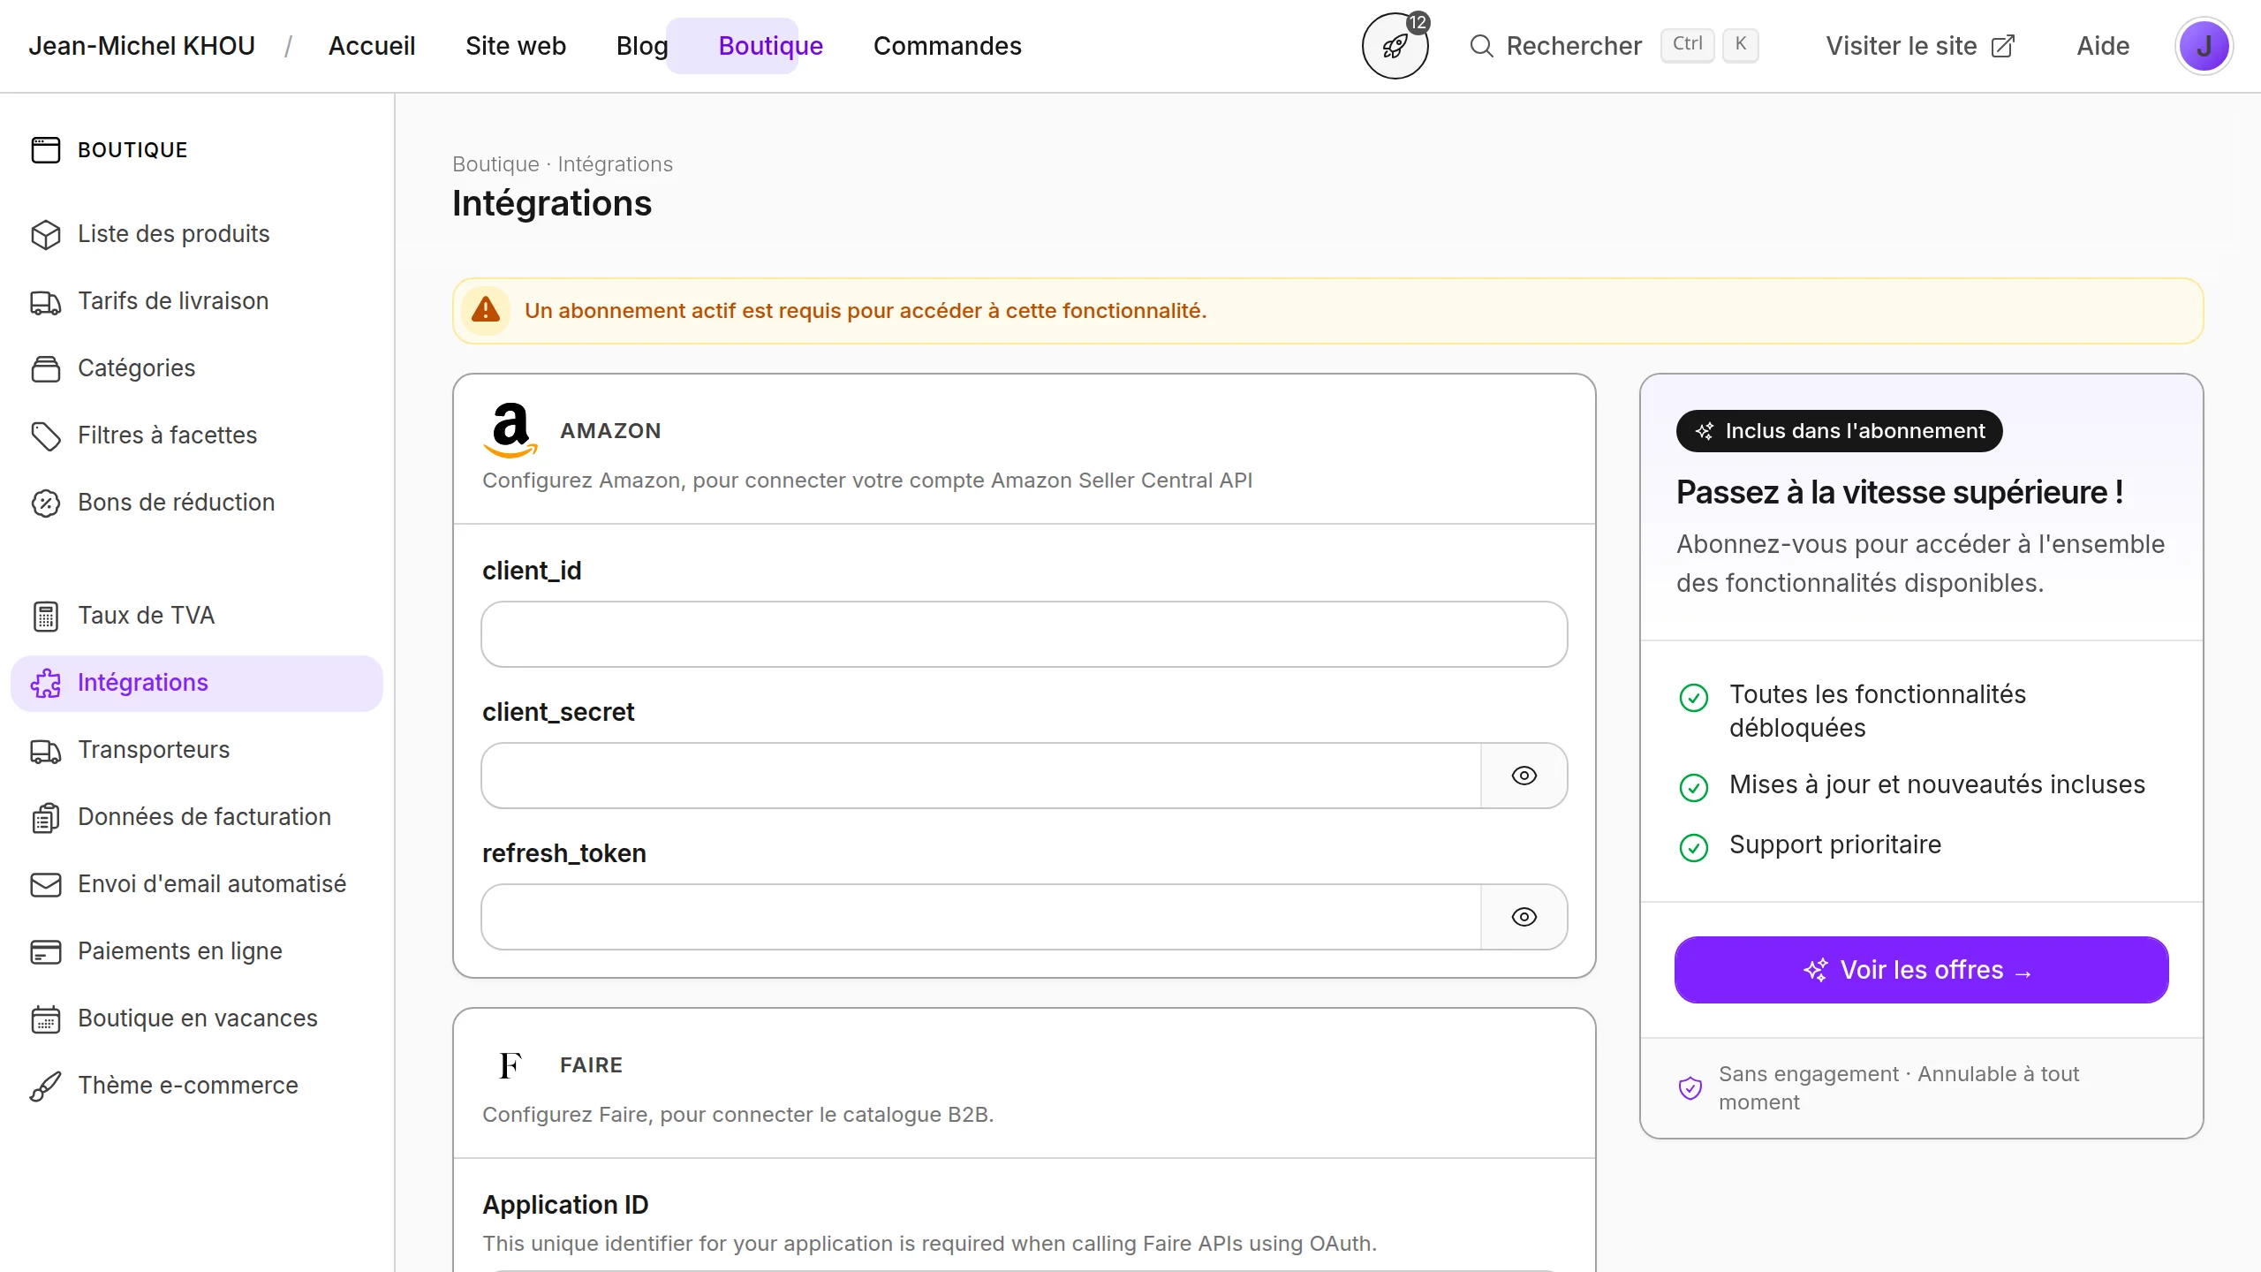Image resolution: width=2261 pixels, height=1272 pixels.
Task: Switch to the Commandes tab
Action: 947,46
